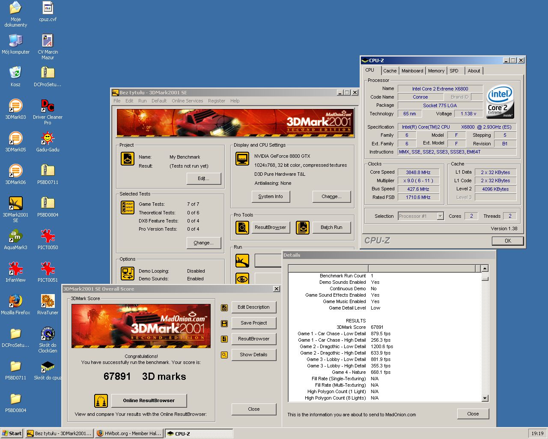Click the Edit... button in Project section
The width and height of the screenshot is (548, 439).
(x=204, y=178)
